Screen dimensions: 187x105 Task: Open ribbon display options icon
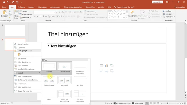click(x=167, y=2)
